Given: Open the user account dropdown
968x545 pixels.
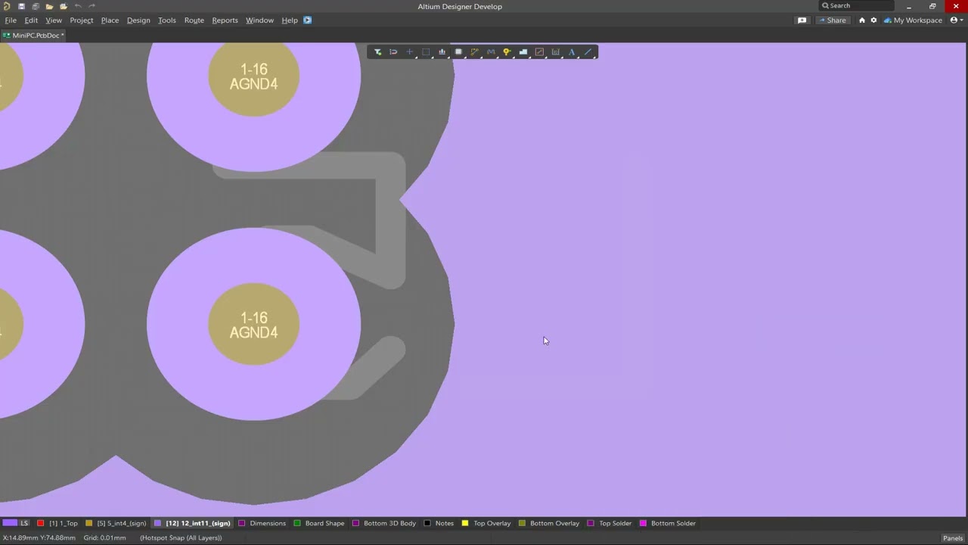Looking at the screenshot, I should tap(957, 20).
